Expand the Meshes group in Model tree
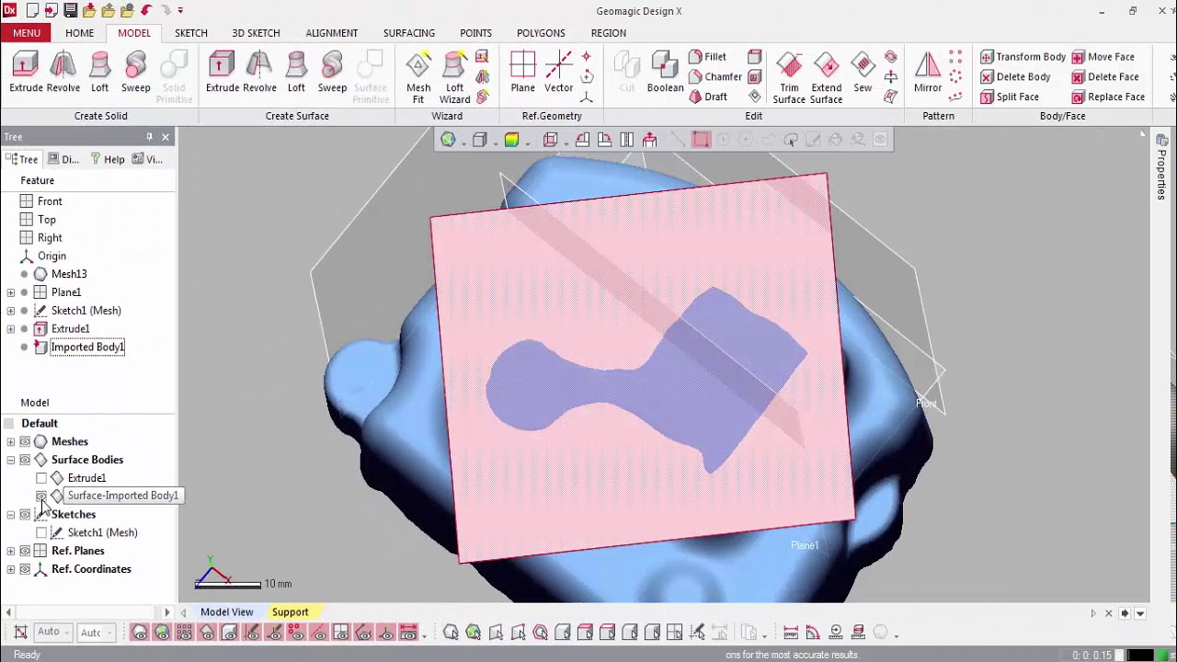This screenshot has width=1177, height=662. [x=10, y=441]
